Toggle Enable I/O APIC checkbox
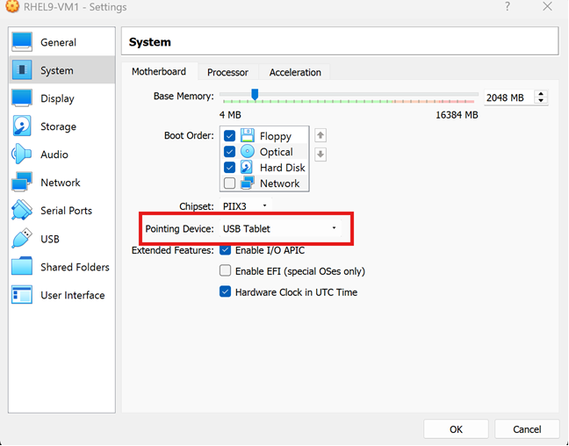This screenshot has height=446, width=569. (225, 250)
